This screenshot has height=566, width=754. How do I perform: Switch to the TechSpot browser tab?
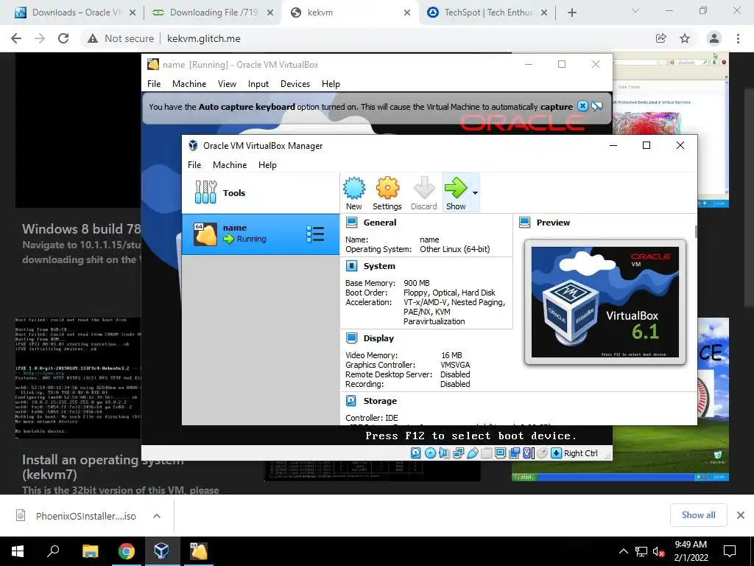pos(489,13)
